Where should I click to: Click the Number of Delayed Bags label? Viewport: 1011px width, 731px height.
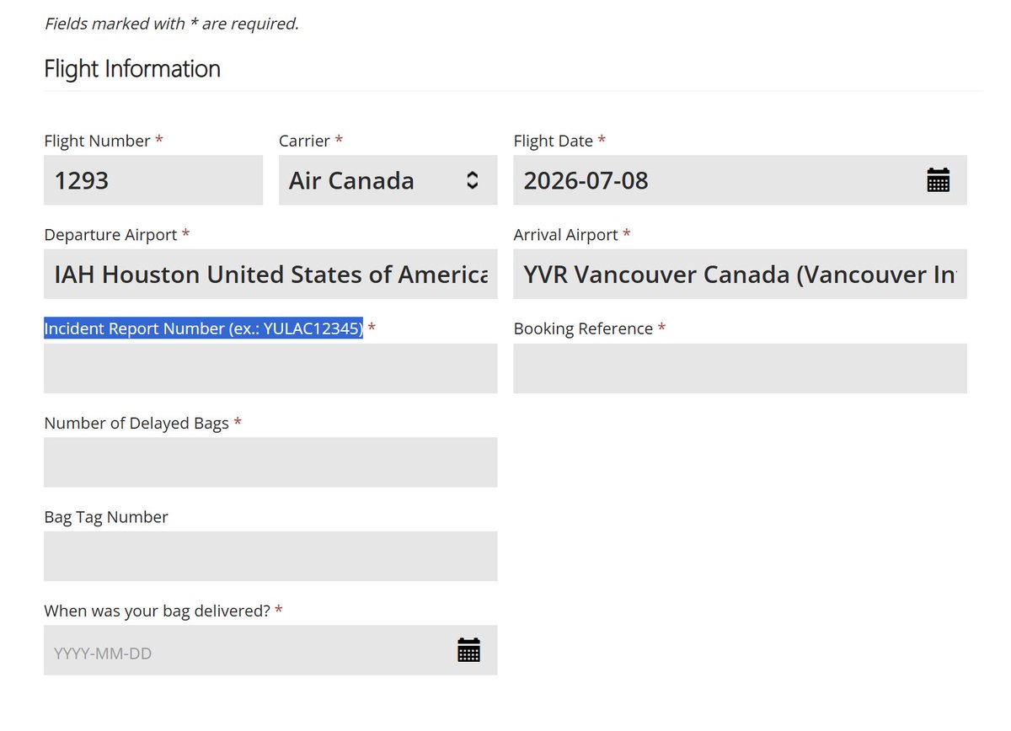[x=136, y=423]
